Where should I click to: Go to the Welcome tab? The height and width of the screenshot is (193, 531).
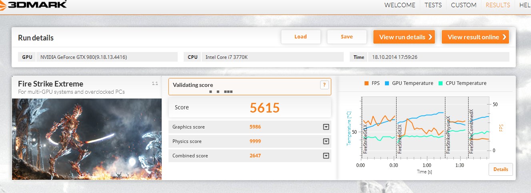tap(400, 5)
